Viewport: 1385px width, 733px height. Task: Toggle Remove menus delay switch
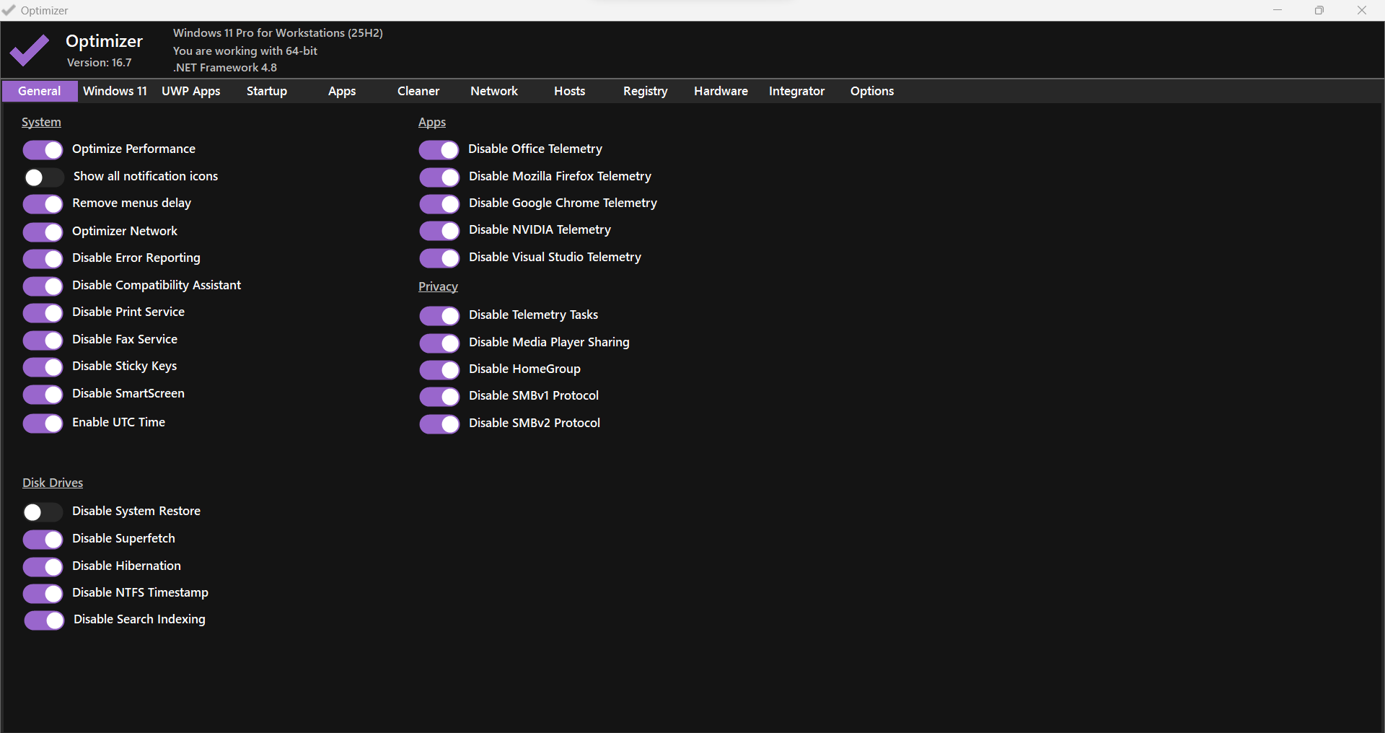[43, 204]
